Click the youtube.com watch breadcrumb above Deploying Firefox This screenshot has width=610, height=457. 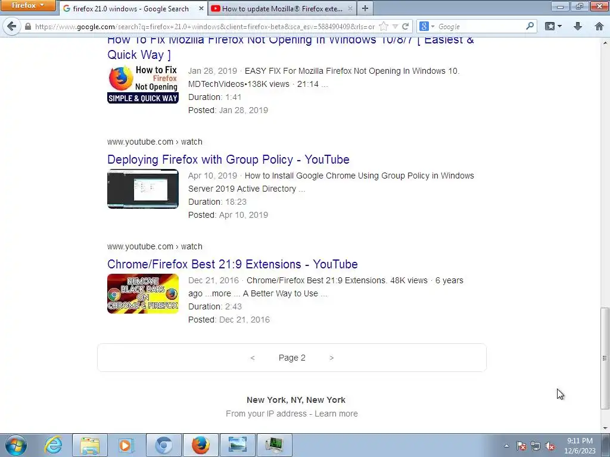pos(155,142)
